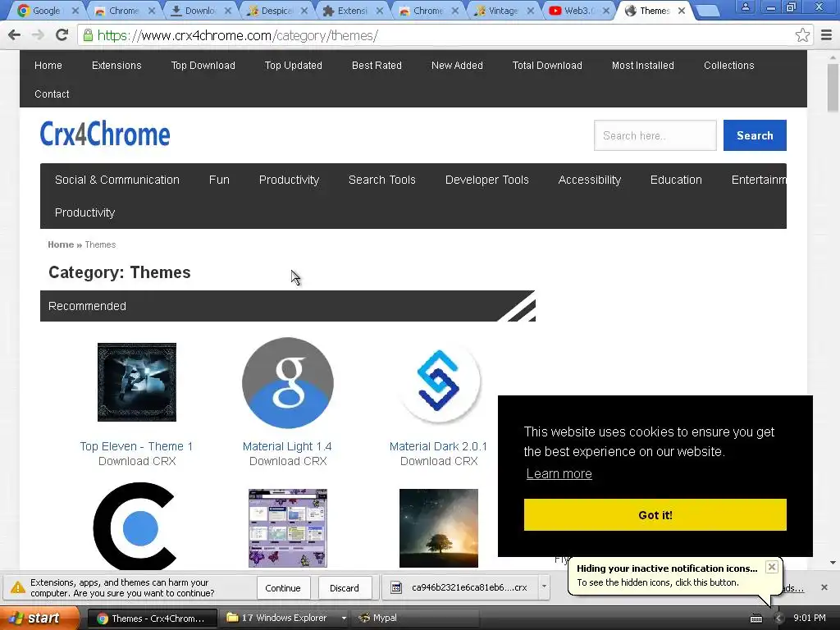Open Total Download in nav bar
Screen dimensions: 840x630
pos(547,66)
